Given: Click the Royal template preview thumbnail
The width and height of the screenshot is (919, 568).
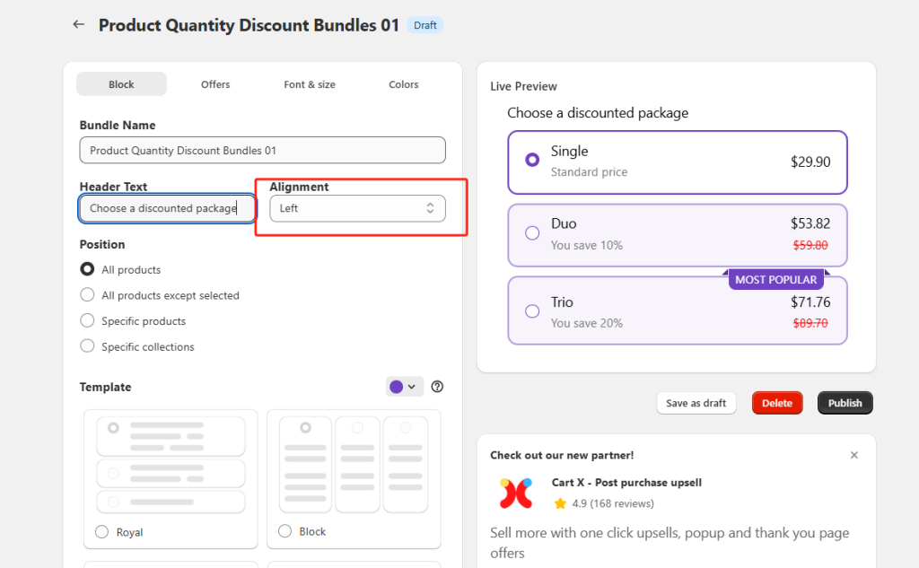Looking at the screenshot, I should (171, 462).
